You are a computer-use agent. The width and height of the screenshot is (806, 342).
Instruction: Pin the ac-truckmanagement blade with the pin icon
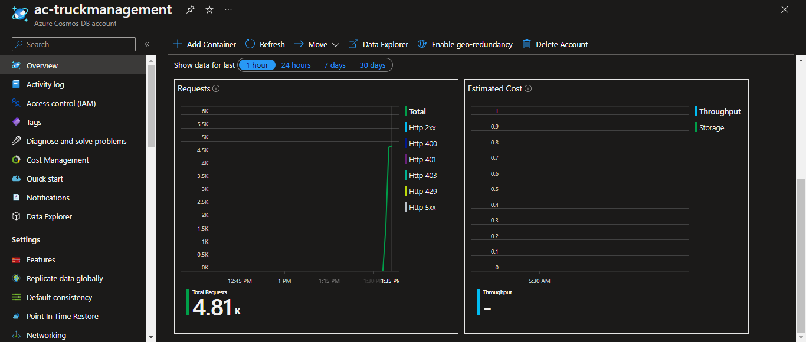pyautogui.click(x=190, y=10)
